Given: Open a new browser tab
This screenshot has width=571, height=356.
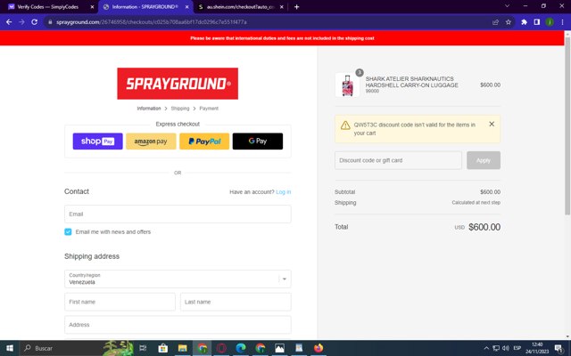Looking at the screenshot, I should coord(296,7).
